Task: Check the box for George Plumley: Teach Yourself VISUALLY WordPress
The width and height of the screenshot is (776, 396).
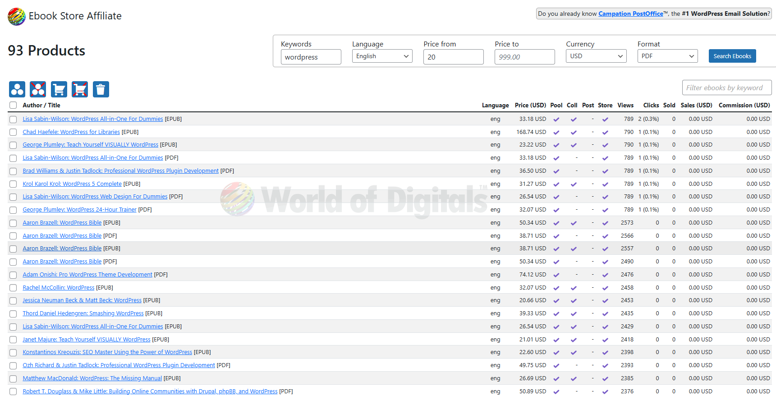Action: [13, 145]
